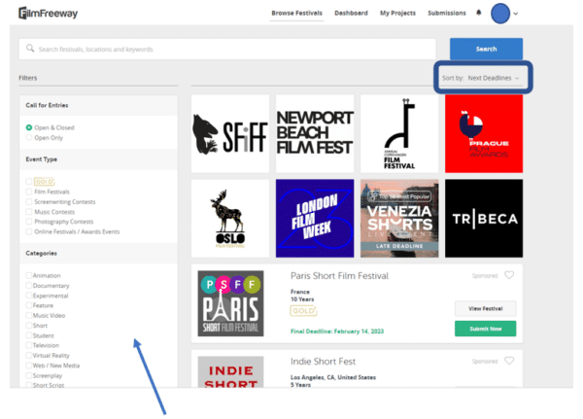Select the Open Only radio option
The height and width of the screenshot is (419, 583).
pos(29,138)
